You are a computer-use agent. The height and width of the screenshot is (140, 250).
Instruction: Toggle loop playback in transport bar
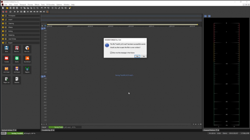11,12
